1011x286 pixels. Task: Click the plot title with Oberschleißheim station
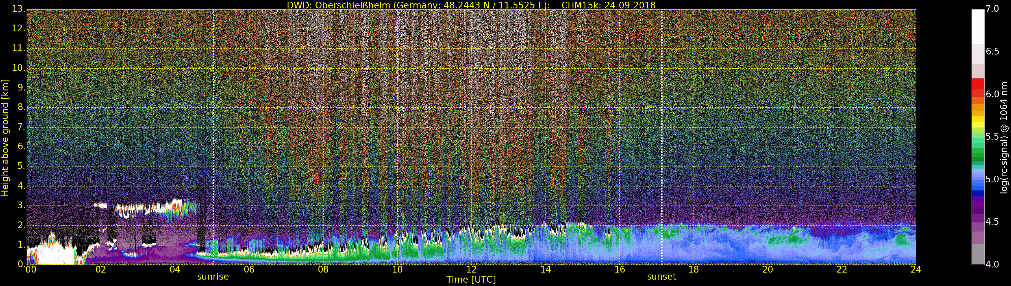pos(471,5)
